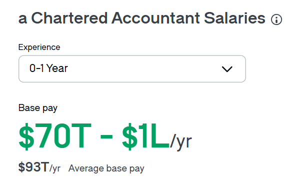Click the dash between $70T and $1L

tap(106, 136)
